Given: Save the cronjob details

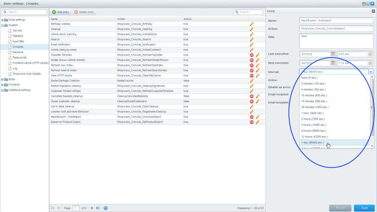Looking at the screenshot, I should click(x=364, y=208).
